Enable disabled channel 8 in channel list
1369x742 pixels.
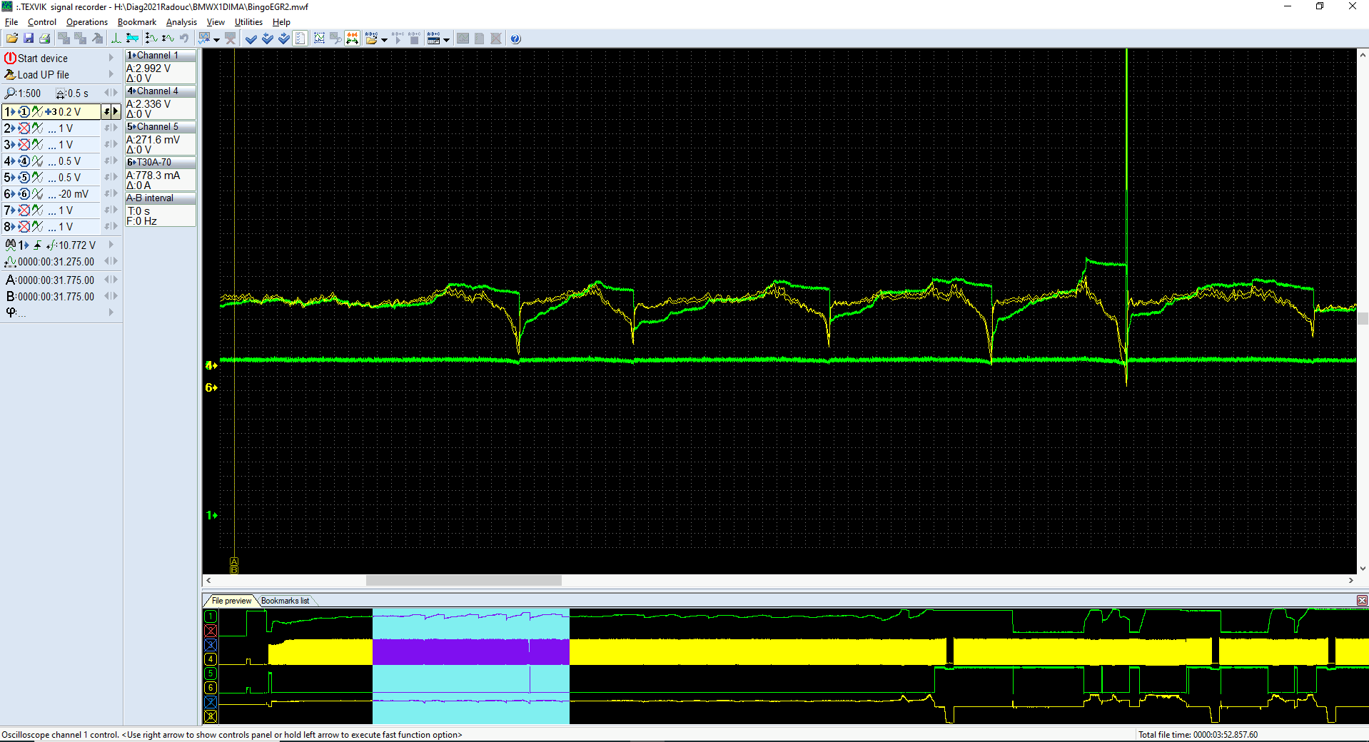click(x=24, y=227)
